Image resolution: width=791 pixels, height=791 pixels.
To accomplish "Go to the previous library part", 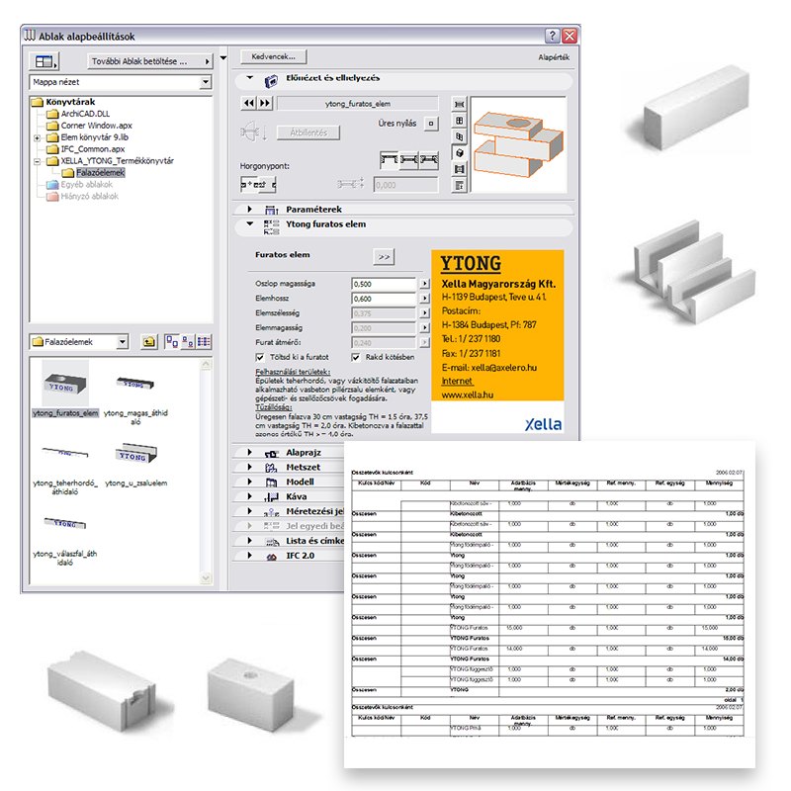I will click(x=249, y=104).
